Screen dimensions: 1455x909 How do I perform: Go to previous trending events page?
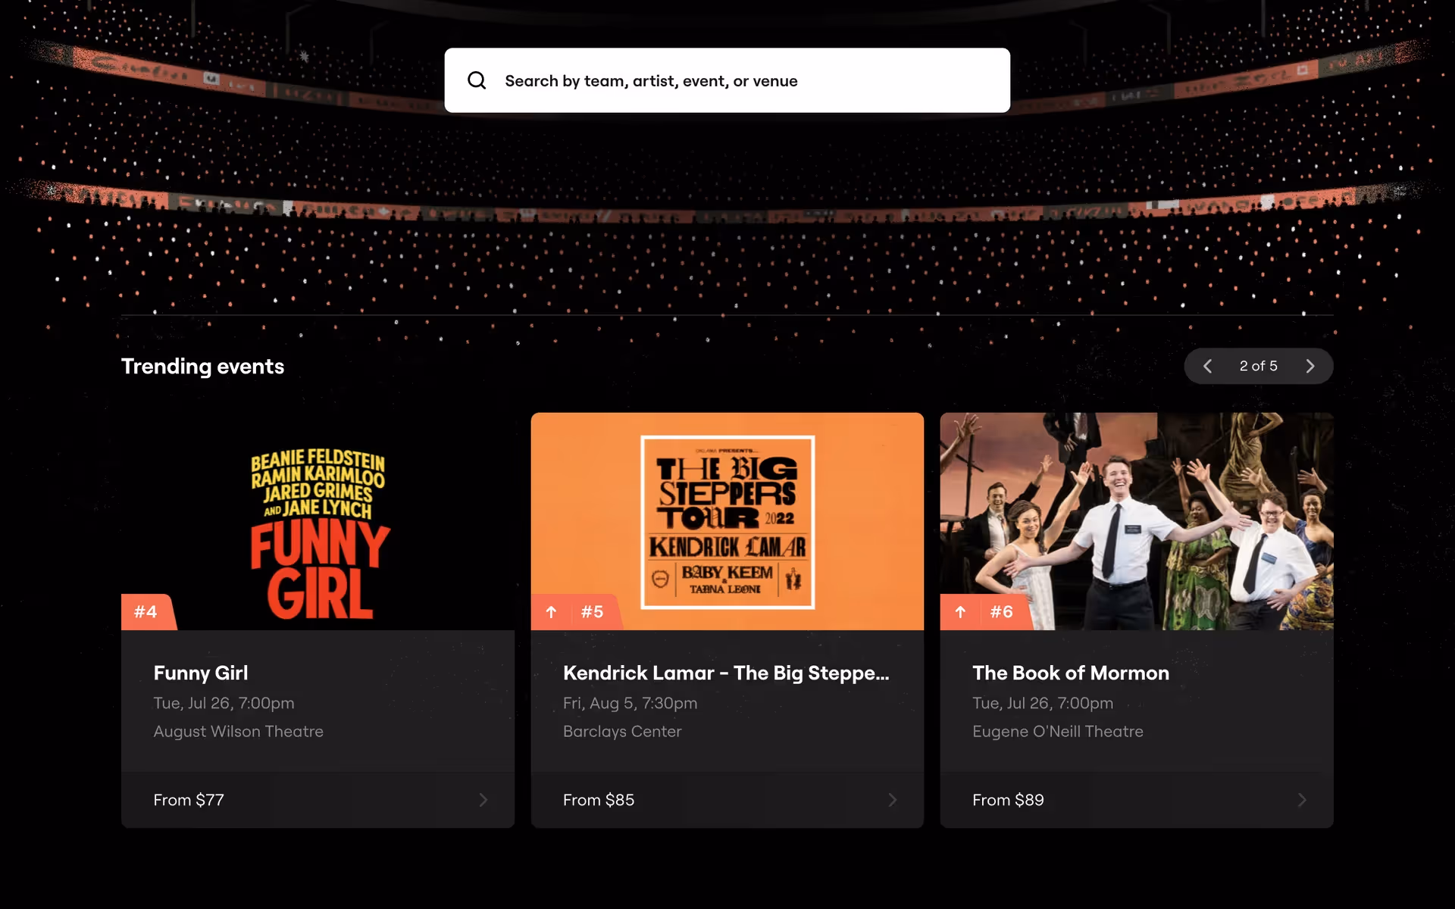point(1208,367)
